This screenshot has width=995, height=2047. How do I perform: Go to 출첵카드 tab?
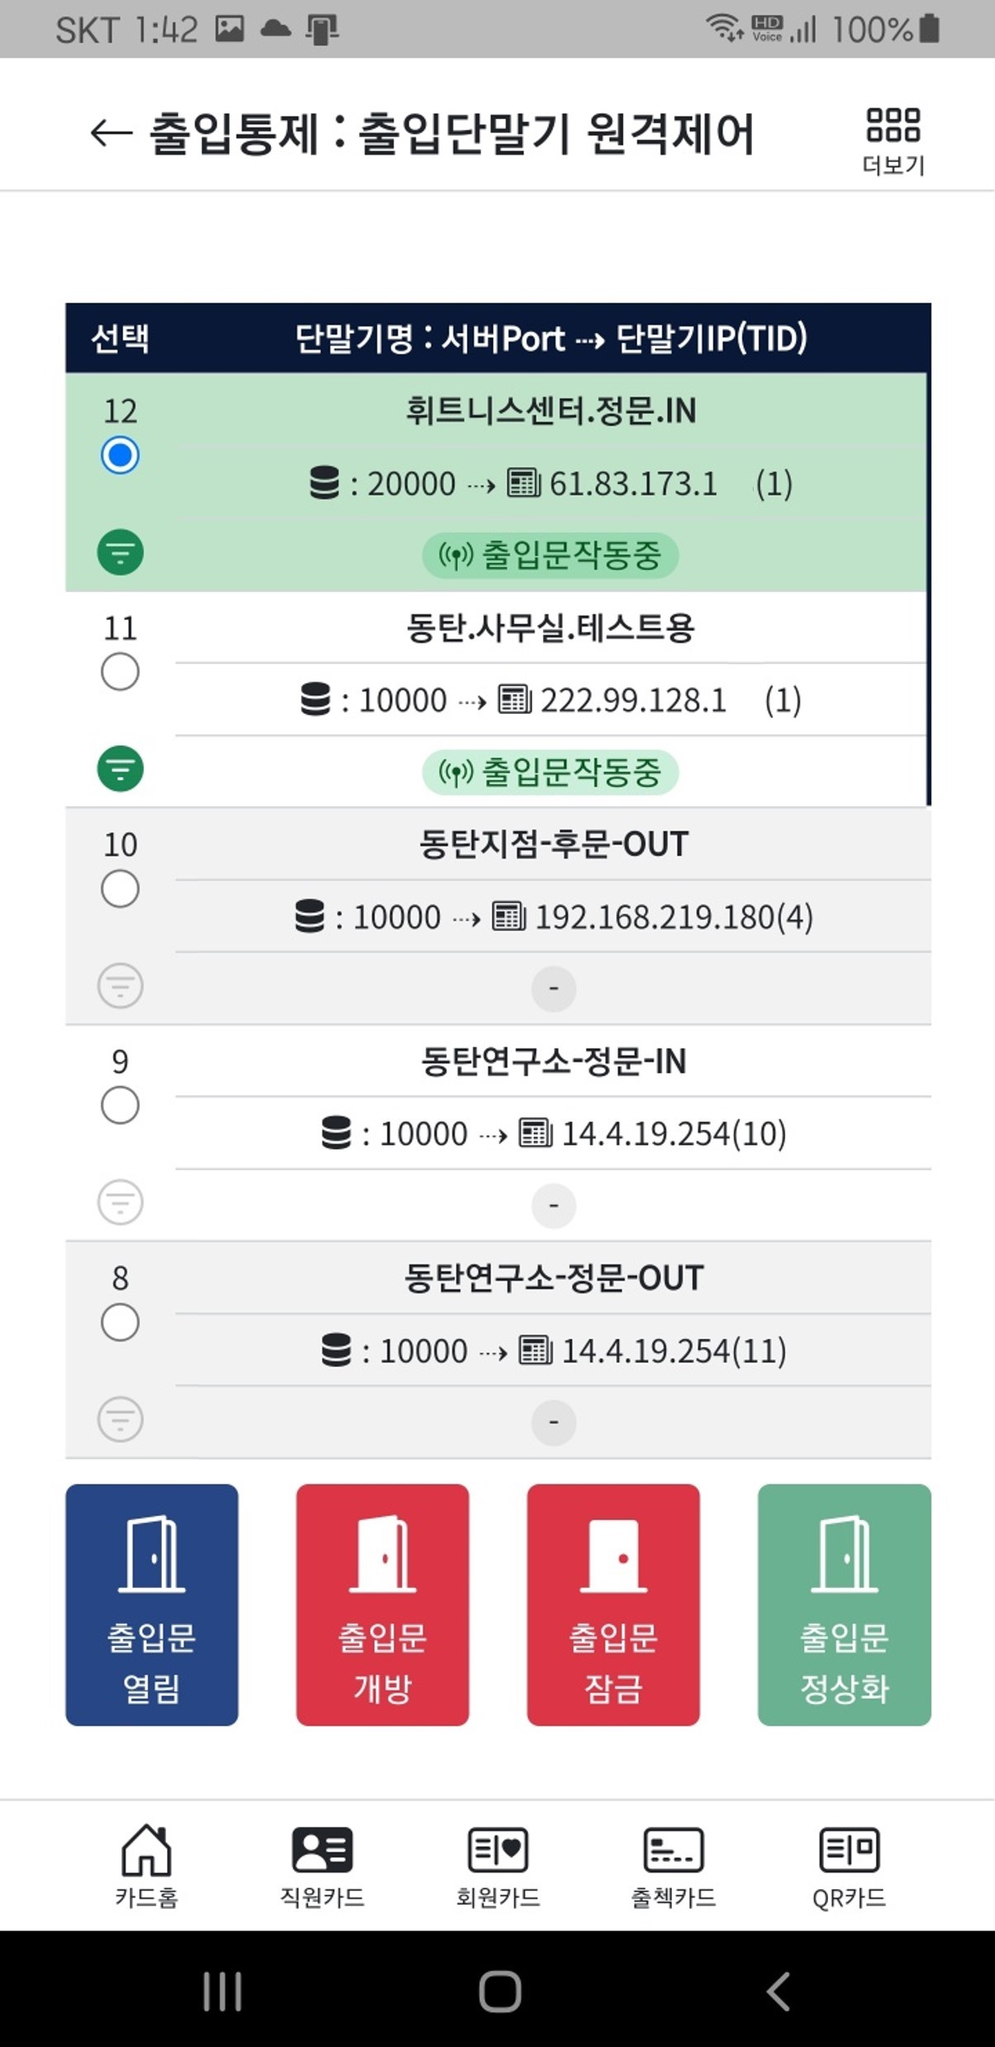point(674,1867)
